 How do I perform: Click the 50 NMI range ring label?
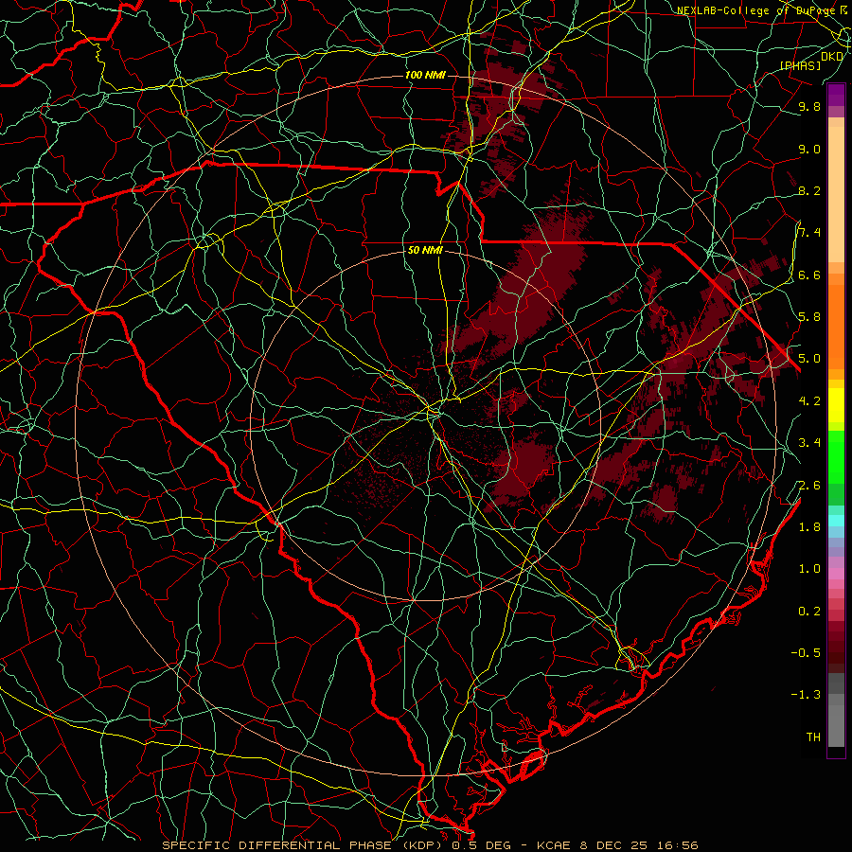[425, 250]
